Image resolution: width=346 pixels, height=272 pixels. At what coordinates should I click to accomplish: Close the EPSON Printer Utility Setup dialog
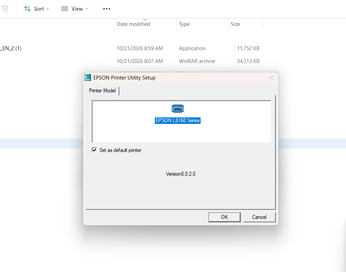271,78
